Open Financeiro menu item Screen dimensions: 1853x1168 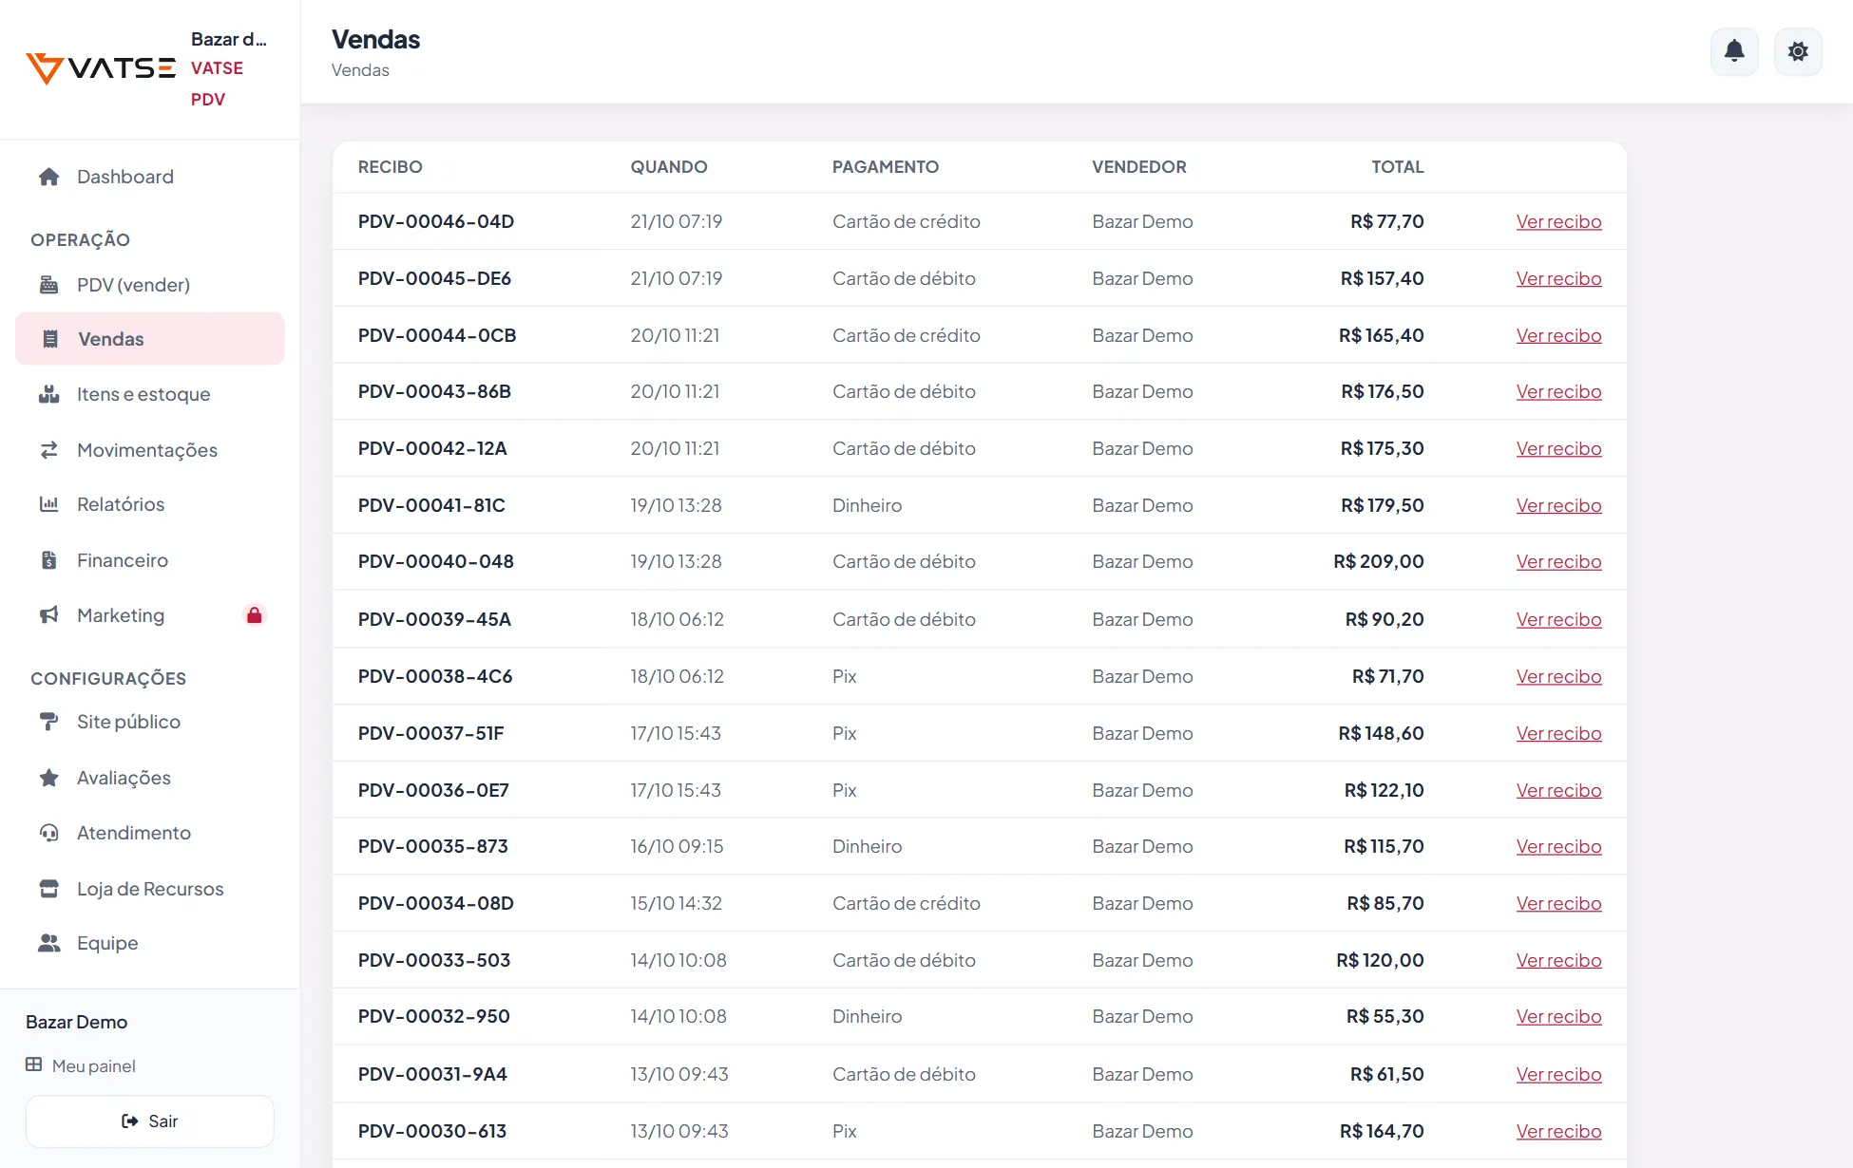(x=150, y=560)
